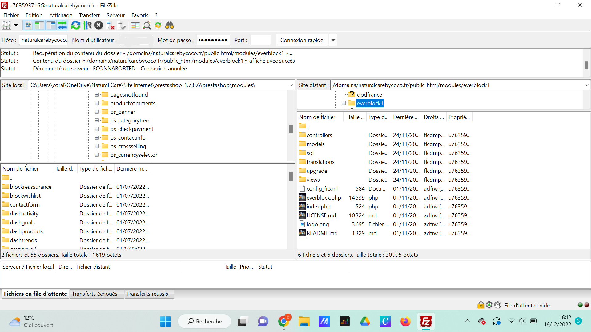Click the Hôte input field
This screenshot has width=591, height=332.
(x=44, y=40)
